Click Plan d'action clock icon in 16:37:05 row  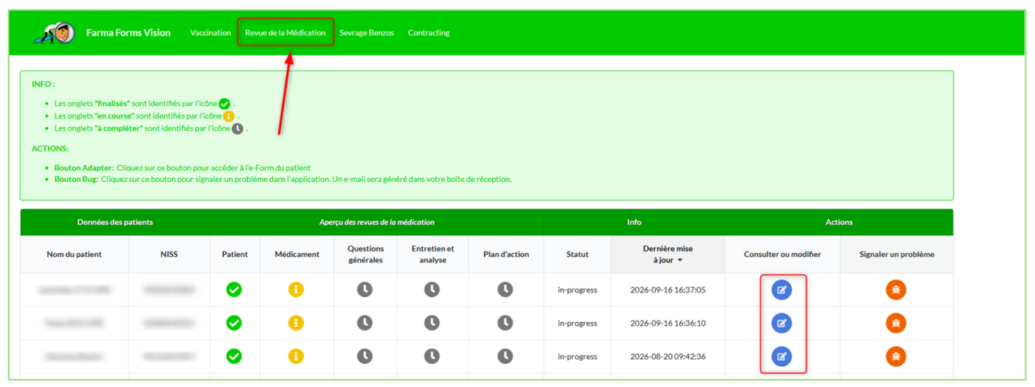(x=505, y=289)
